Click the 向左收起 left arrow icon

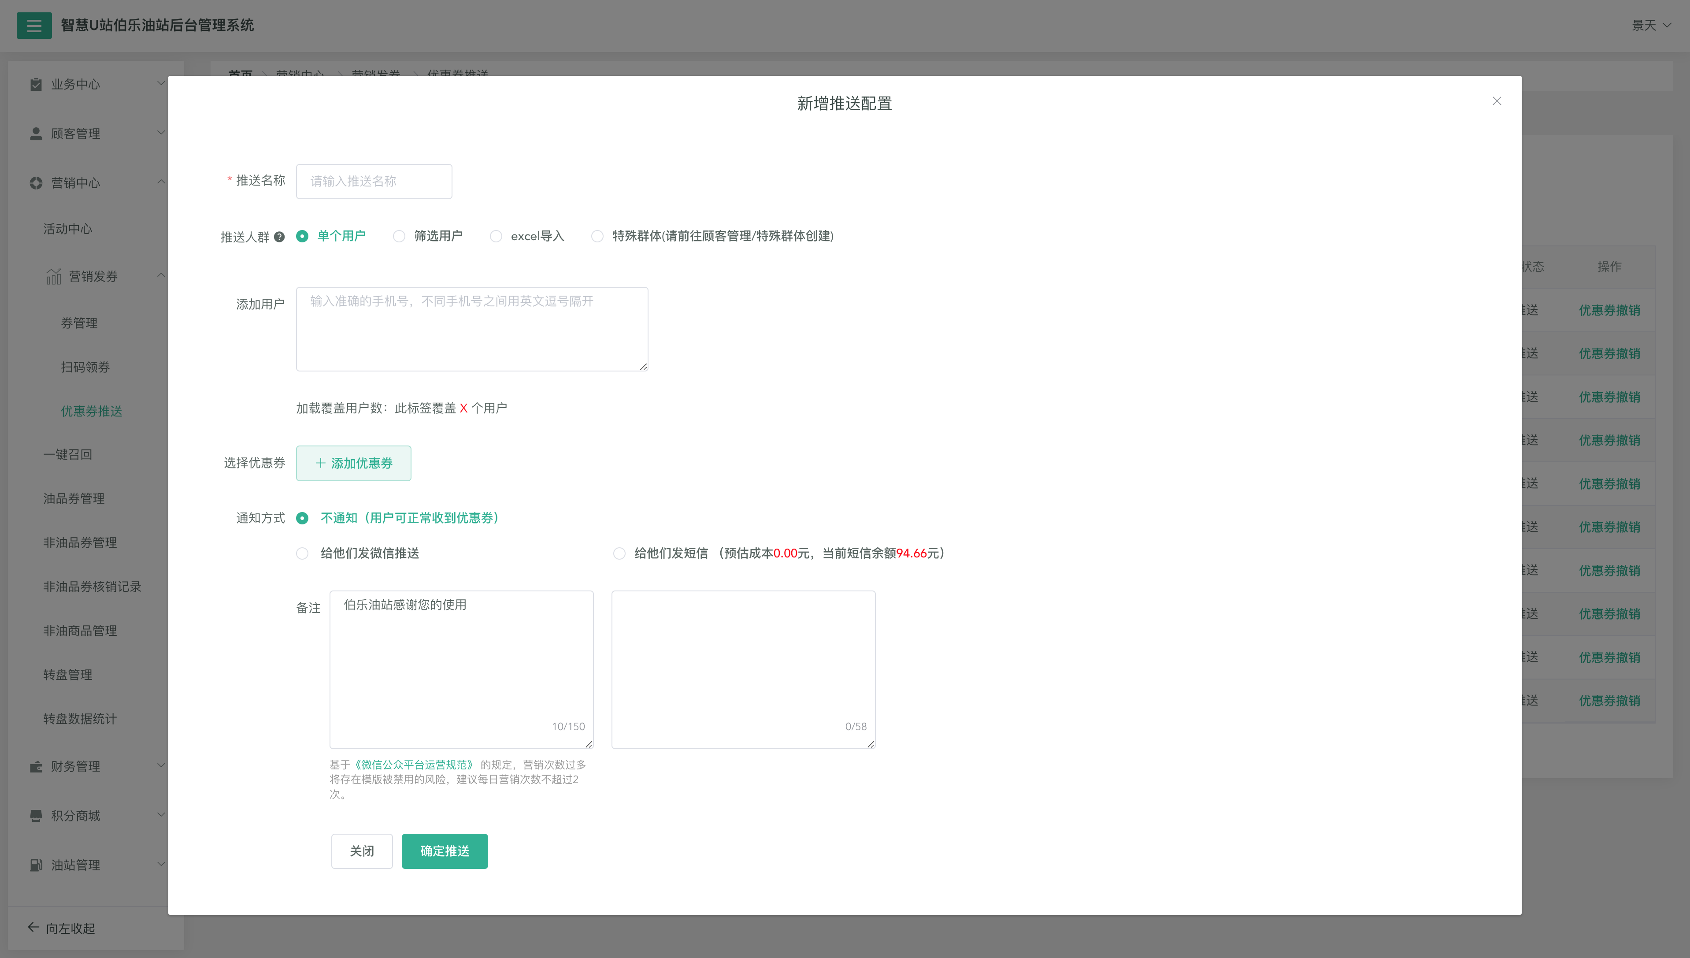(x=33, y=928)
